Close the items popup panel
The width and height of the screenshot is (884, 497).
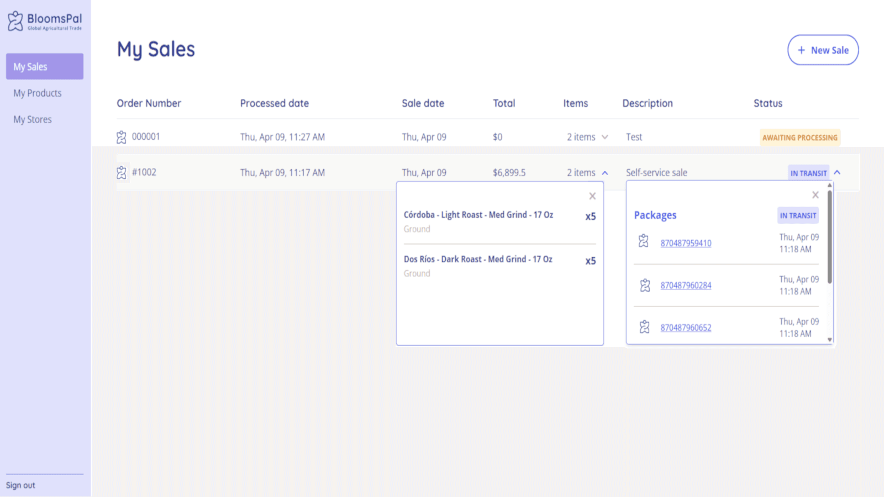coord(592,196)
